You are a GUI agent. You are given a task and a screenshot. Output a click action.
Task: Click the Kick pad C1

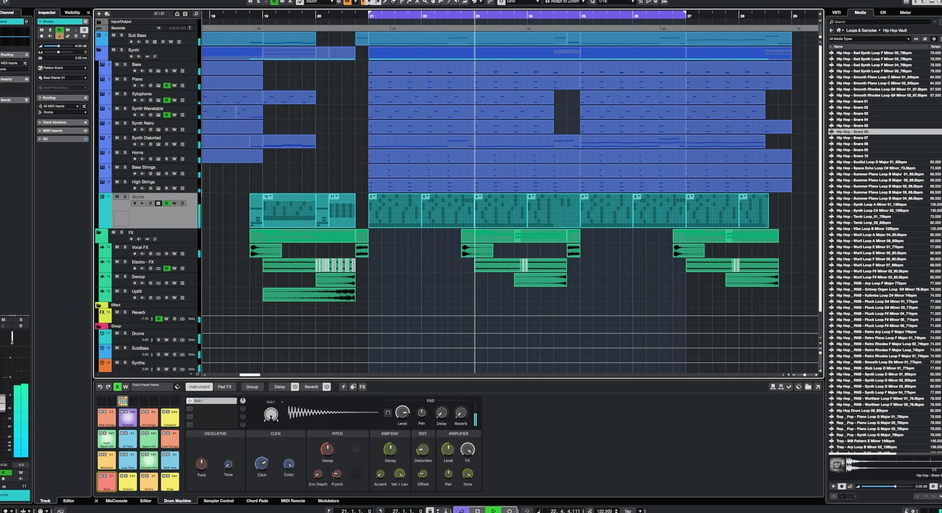(x=107, y=482)
